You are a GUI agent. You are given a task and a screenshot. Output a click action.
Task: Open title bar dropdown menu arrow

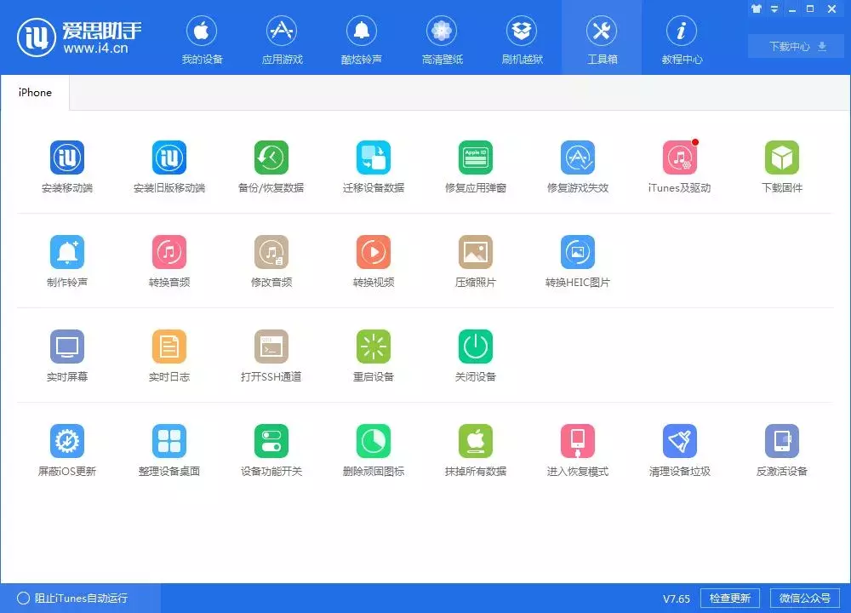(x=774, y=9)
